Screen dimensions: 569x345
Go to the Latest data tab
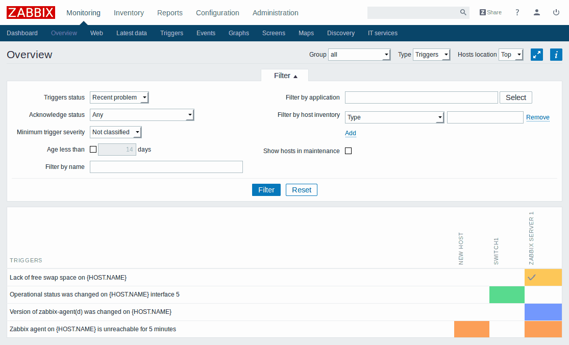[131, 33]
